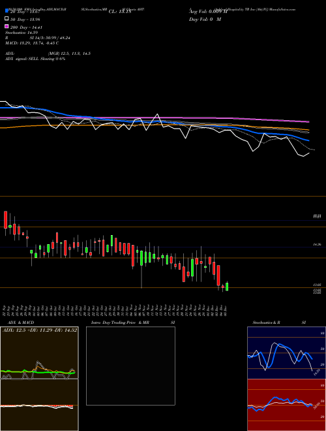326x431 pixels.
Task: Click the 'Stochastics: 14.59' readout
Action: click(x=22, y=33)
